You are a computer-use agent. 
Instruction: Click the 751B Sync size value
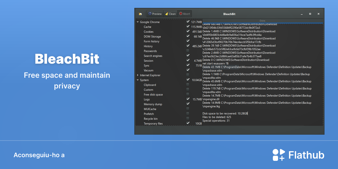(x=199, y=66)
